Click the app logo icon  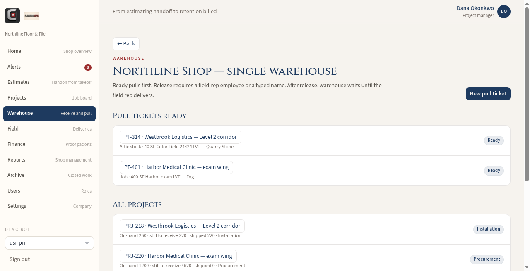coord(12,16)
